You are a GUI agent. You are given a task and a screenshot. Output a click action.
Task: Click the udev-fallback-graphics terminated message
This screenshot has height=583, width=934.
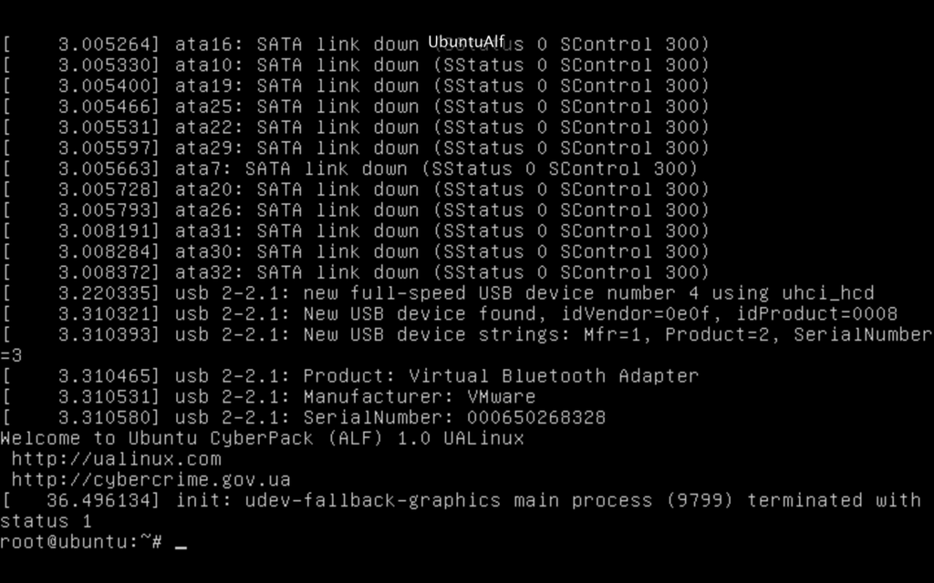tap(547, 500)
